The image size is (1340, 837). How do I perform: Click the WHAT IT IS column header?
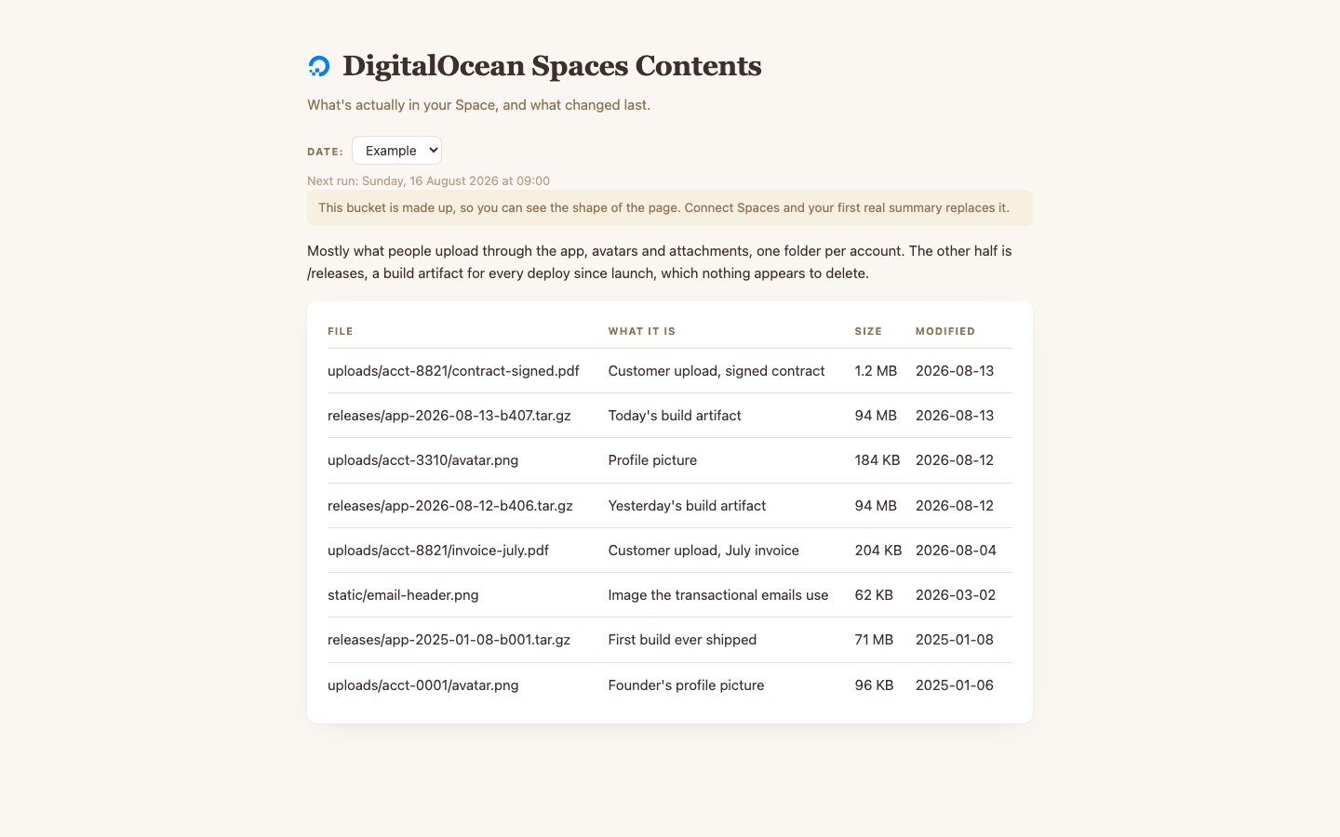pos(642,331)
